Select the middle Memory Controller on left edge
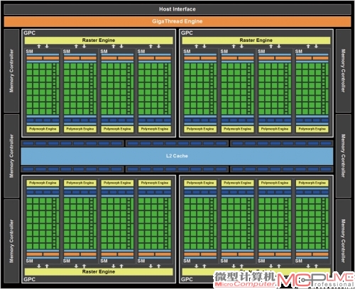Image resolution: width=355 pixels, height=289 pixels. tap(11, 156)
